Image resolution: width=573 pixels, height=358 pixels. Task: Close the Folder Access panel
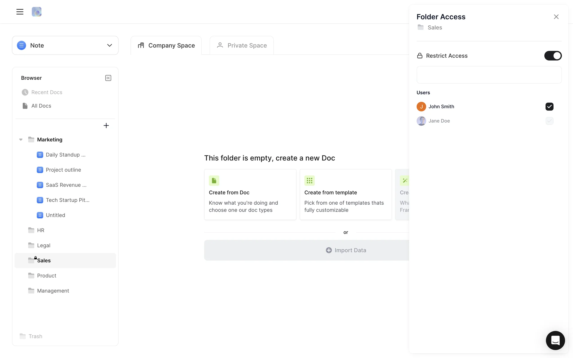[556, 17]
